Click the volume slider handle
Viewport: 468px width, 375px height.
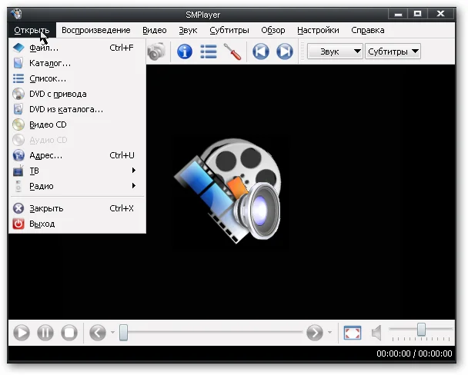point(421,330)
